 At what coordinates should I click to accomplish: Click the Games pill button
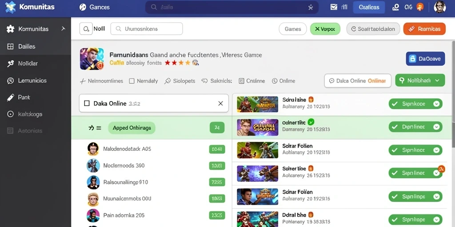click(292, 29)
